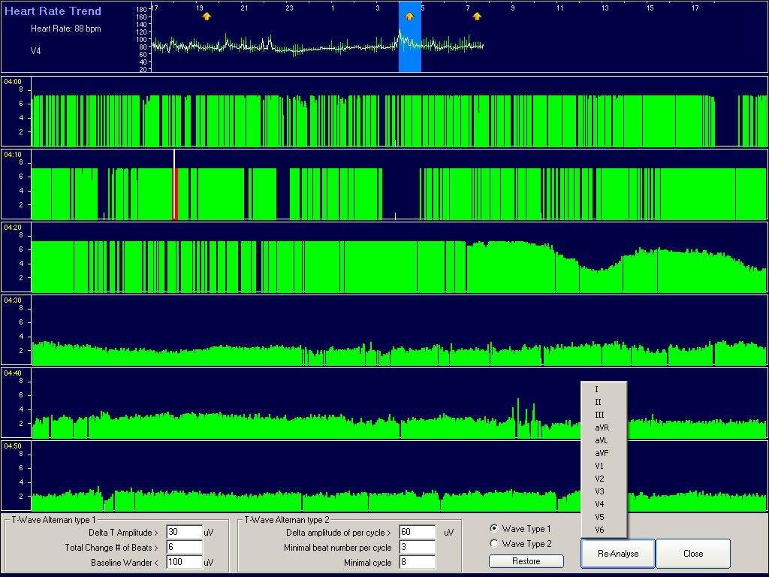Click the orange arrow marker near hour 7
This screenshot has height=577, width=769.
(x=477, y=17)
